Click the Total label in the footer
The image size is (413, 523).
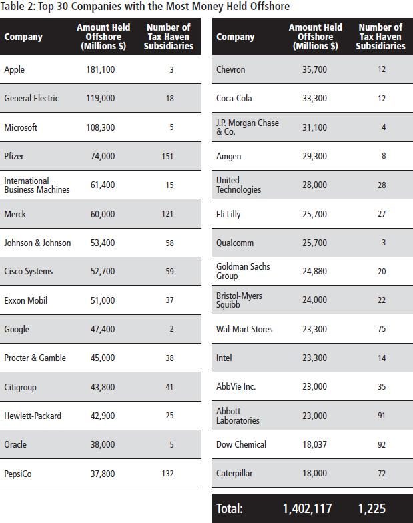(230, 509)
